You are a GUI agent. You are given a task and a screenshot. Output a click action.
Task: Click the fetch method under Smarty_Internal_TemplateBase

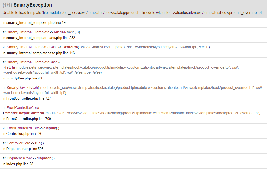click(x=9, y=67)
